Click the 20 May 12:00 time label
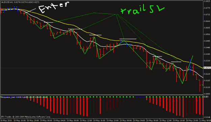211x122 pixels. pos(166,120)
